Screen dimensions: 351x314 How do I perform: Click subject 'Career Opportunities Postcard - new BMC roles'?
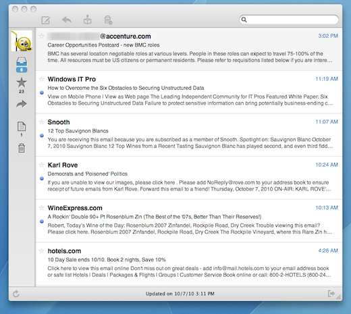[x=103, y=45]
